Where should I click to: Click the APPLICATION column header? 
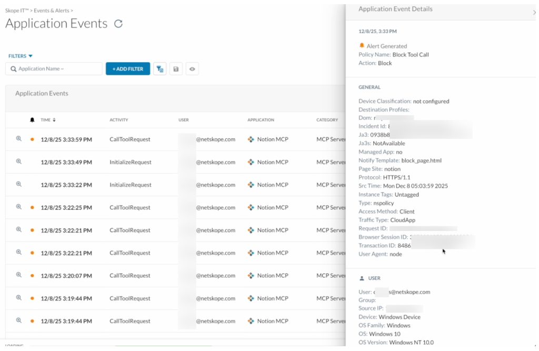click(x=261, y=120)
